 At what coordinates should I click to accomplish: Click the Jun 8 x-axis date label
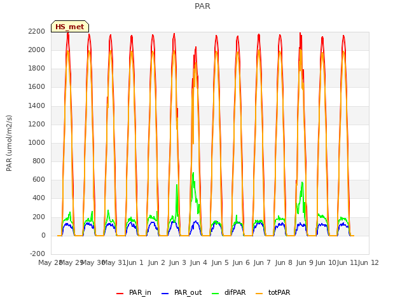[284, 263]
